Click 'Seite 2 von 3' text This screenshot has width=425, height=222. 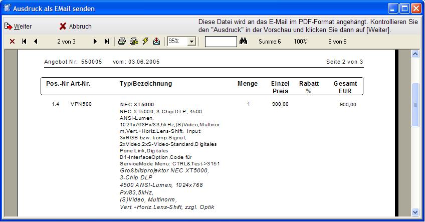coord(344,62)
